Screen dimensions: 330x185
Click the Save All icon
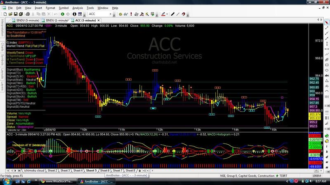21,14
